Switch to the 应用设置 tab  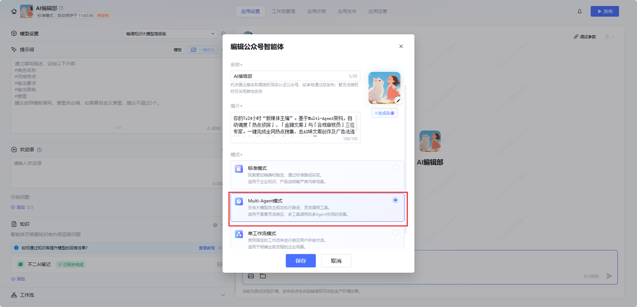250,11
